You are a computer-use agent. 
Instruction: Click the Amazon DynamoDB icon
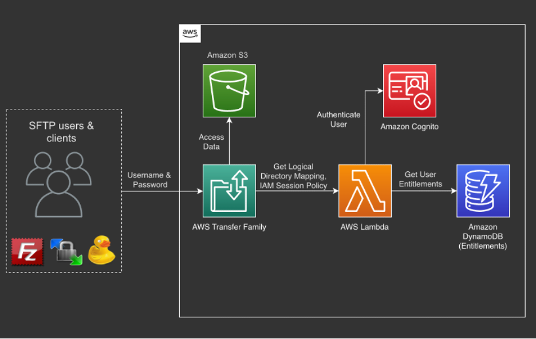(x=482, y=191)
